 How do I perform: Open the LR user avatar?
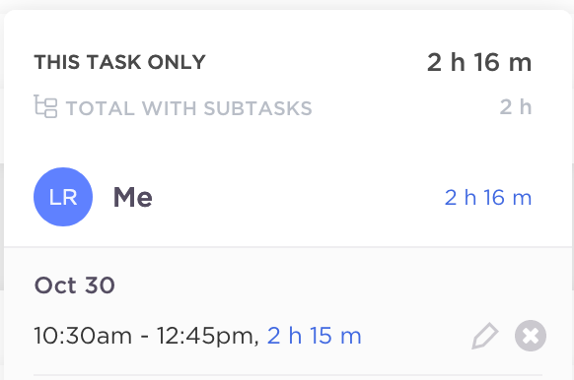point(63,197)
